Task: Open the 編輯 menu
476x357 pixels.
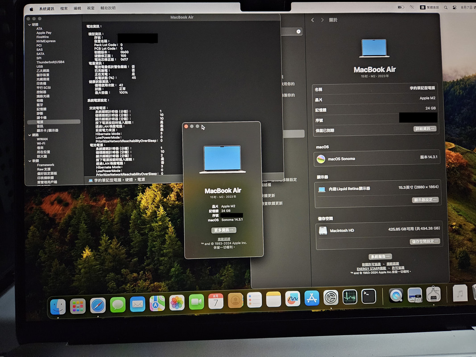Action: 78,8
